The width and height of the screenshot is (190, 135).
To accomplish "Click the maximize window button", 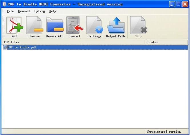I will pyautogui.click(x=179, y=4).
